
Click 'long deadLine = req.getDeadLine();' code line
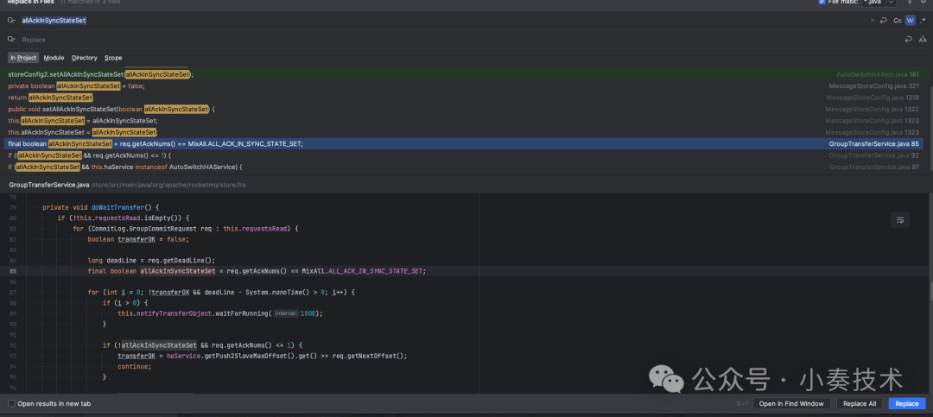pos(151,261)
